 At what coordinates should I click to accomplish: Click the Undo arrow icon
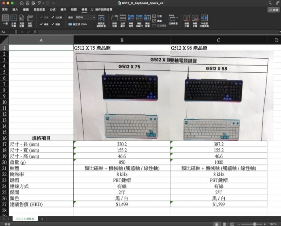coord(39,3)
